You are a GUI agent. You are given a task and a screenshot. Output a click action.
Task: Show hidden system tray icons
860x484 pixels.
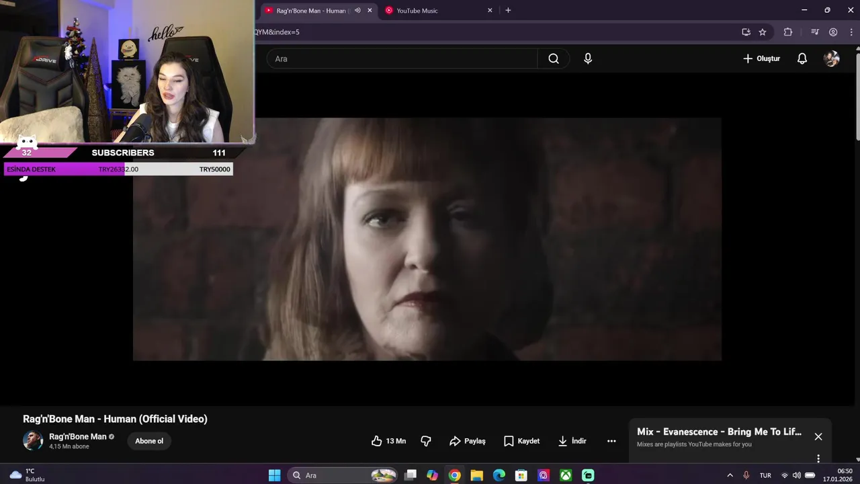730,475
